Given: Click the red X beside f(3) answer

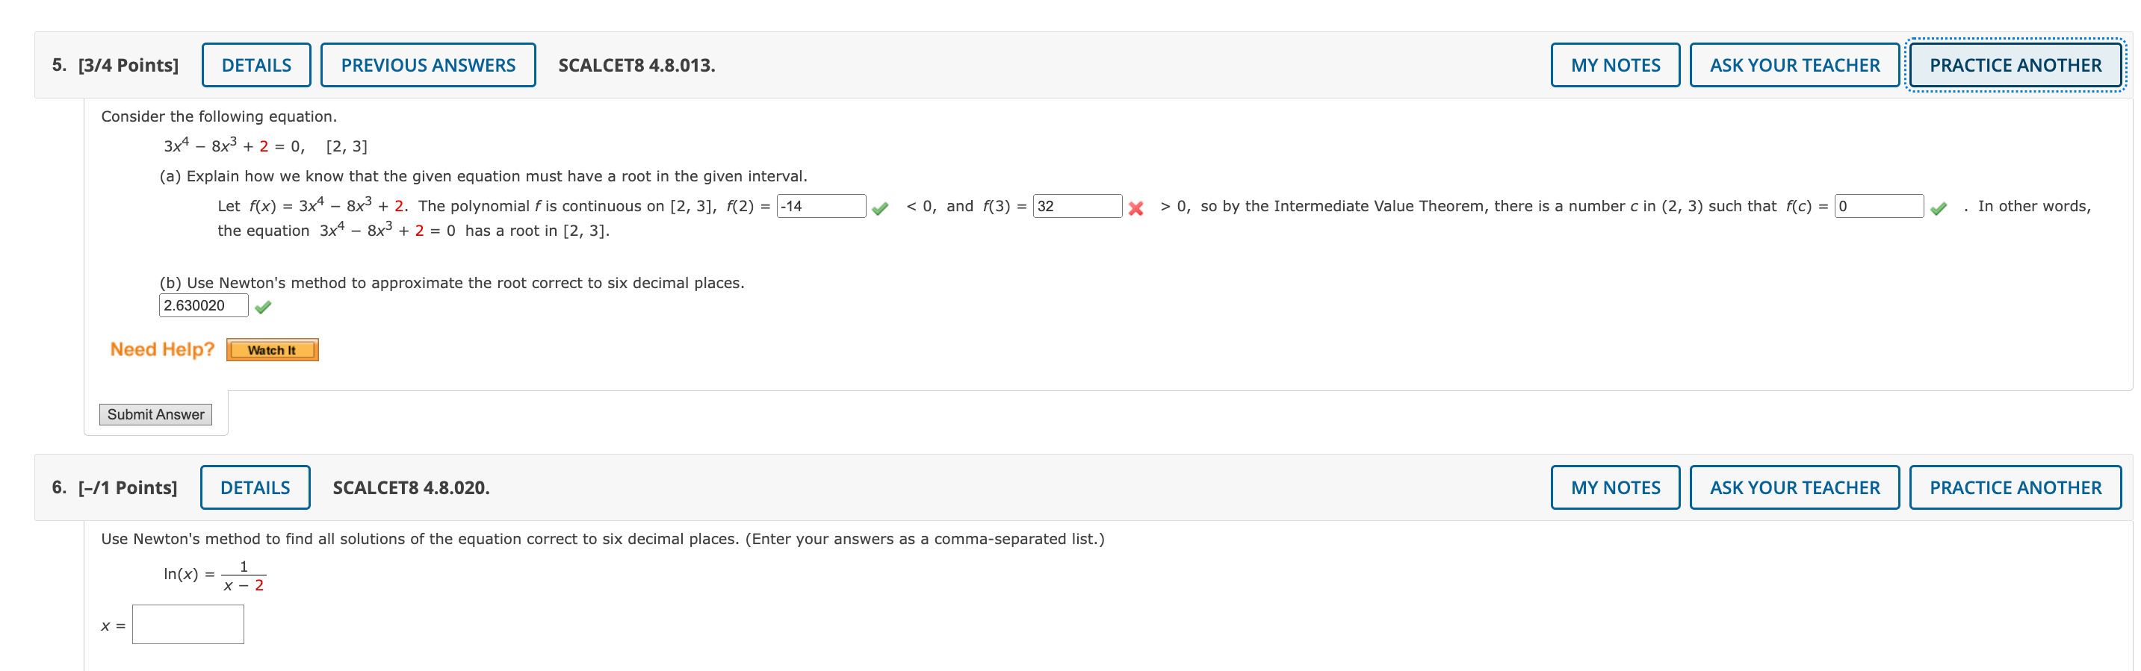Looking at the screenshot, I should pyautogui.click(x=1138, y=207).
